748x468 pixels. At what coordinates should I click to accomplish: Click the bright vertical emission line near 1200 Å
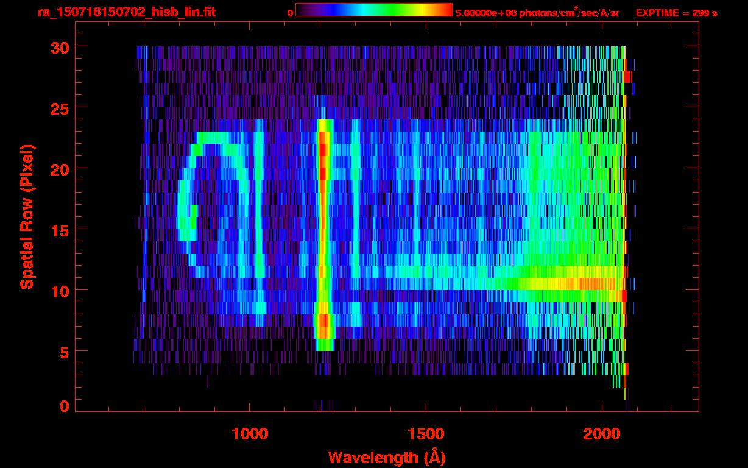pyautogui.click(x=323, y=232)
